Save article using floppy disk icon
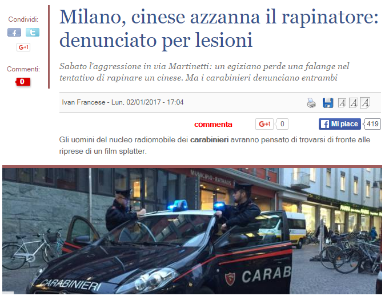 click(x=328, y=103)
